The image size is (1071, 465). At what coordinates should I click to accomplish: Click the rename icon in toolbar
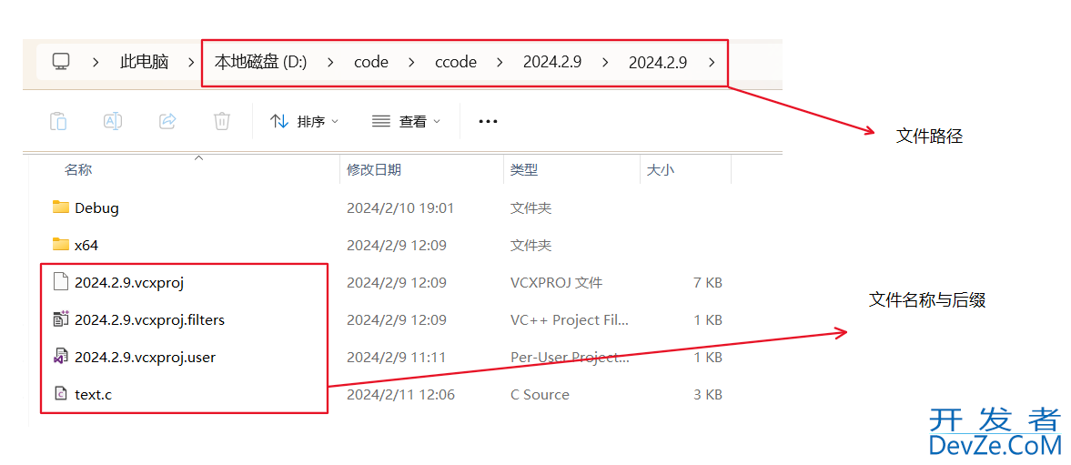(x=112, y=121)
